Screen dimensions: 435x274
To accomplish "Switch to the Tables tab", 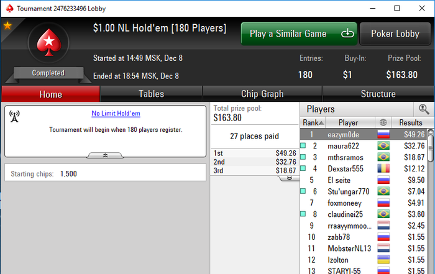I will (x=151, y=94).
